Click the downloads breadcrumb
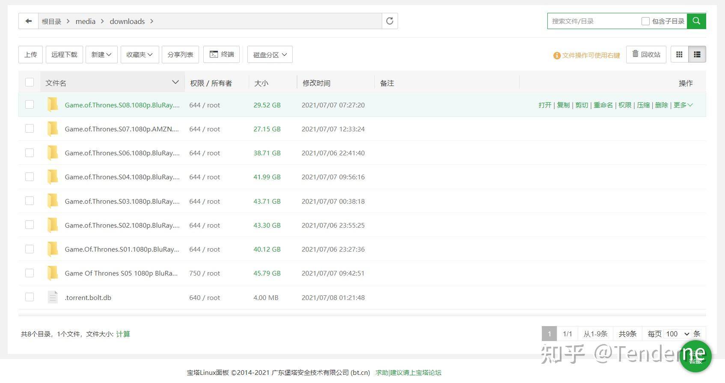The image size is (725, 383). tap(127, 21)
